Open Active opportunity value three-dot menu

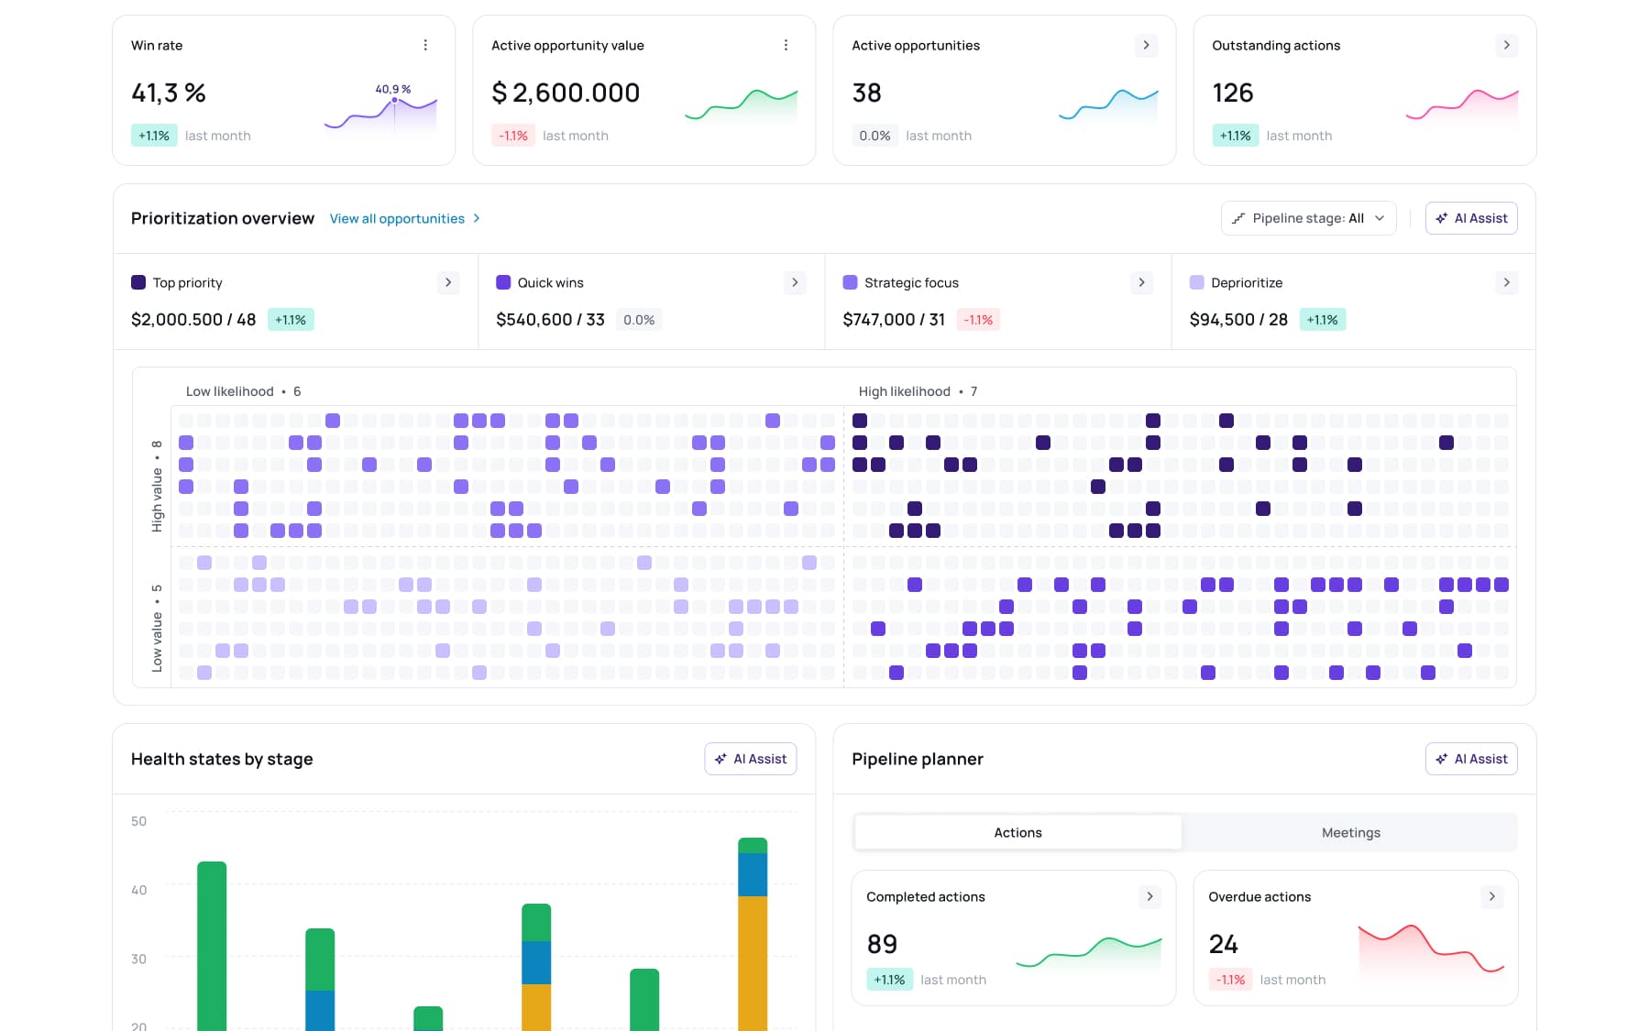[x=786, y=45]
